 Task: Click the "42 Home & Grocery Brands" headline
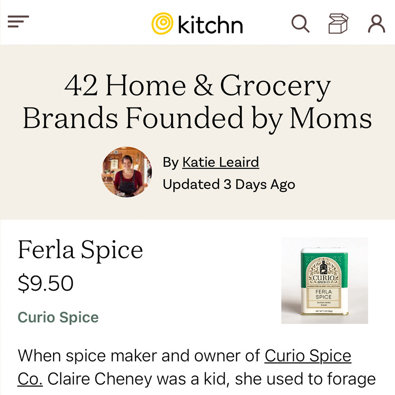197,86
